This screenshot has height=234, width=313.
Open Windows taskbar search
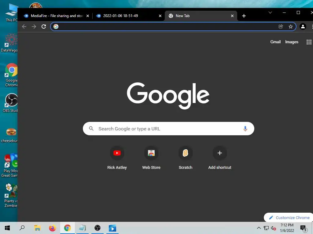[x=22, y=228]
